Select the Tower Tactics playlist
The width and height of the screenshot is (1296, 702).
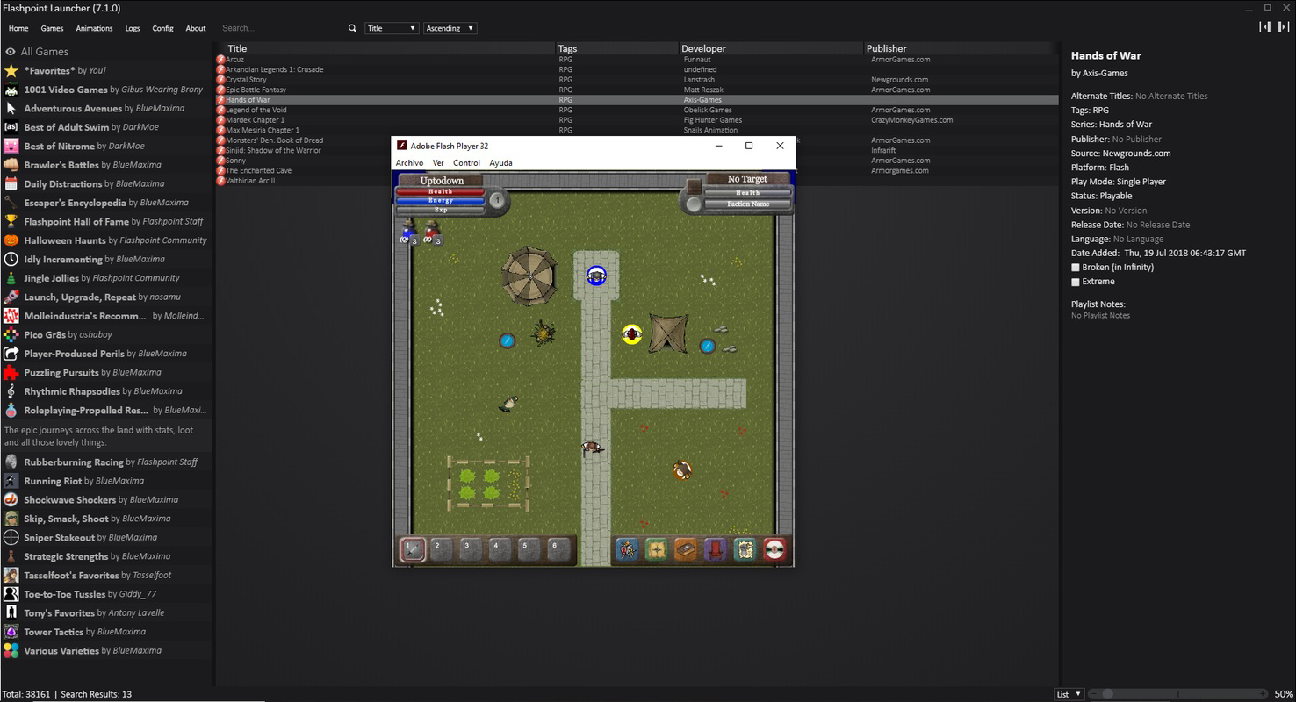coord(105,632)
